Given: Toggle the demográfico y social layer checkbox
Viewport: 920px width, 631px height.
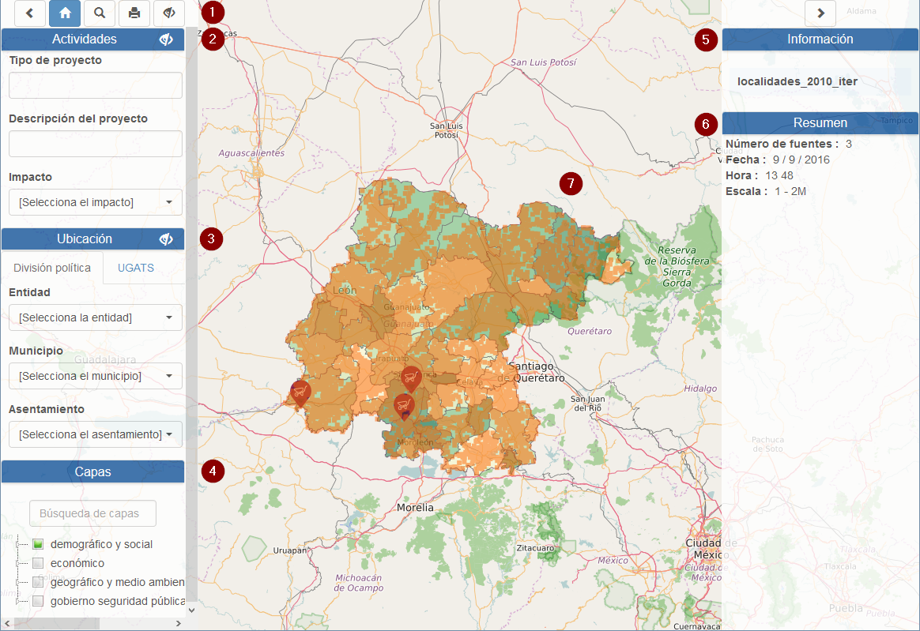Looking at the screenshot, I should [x=38, y=544].
